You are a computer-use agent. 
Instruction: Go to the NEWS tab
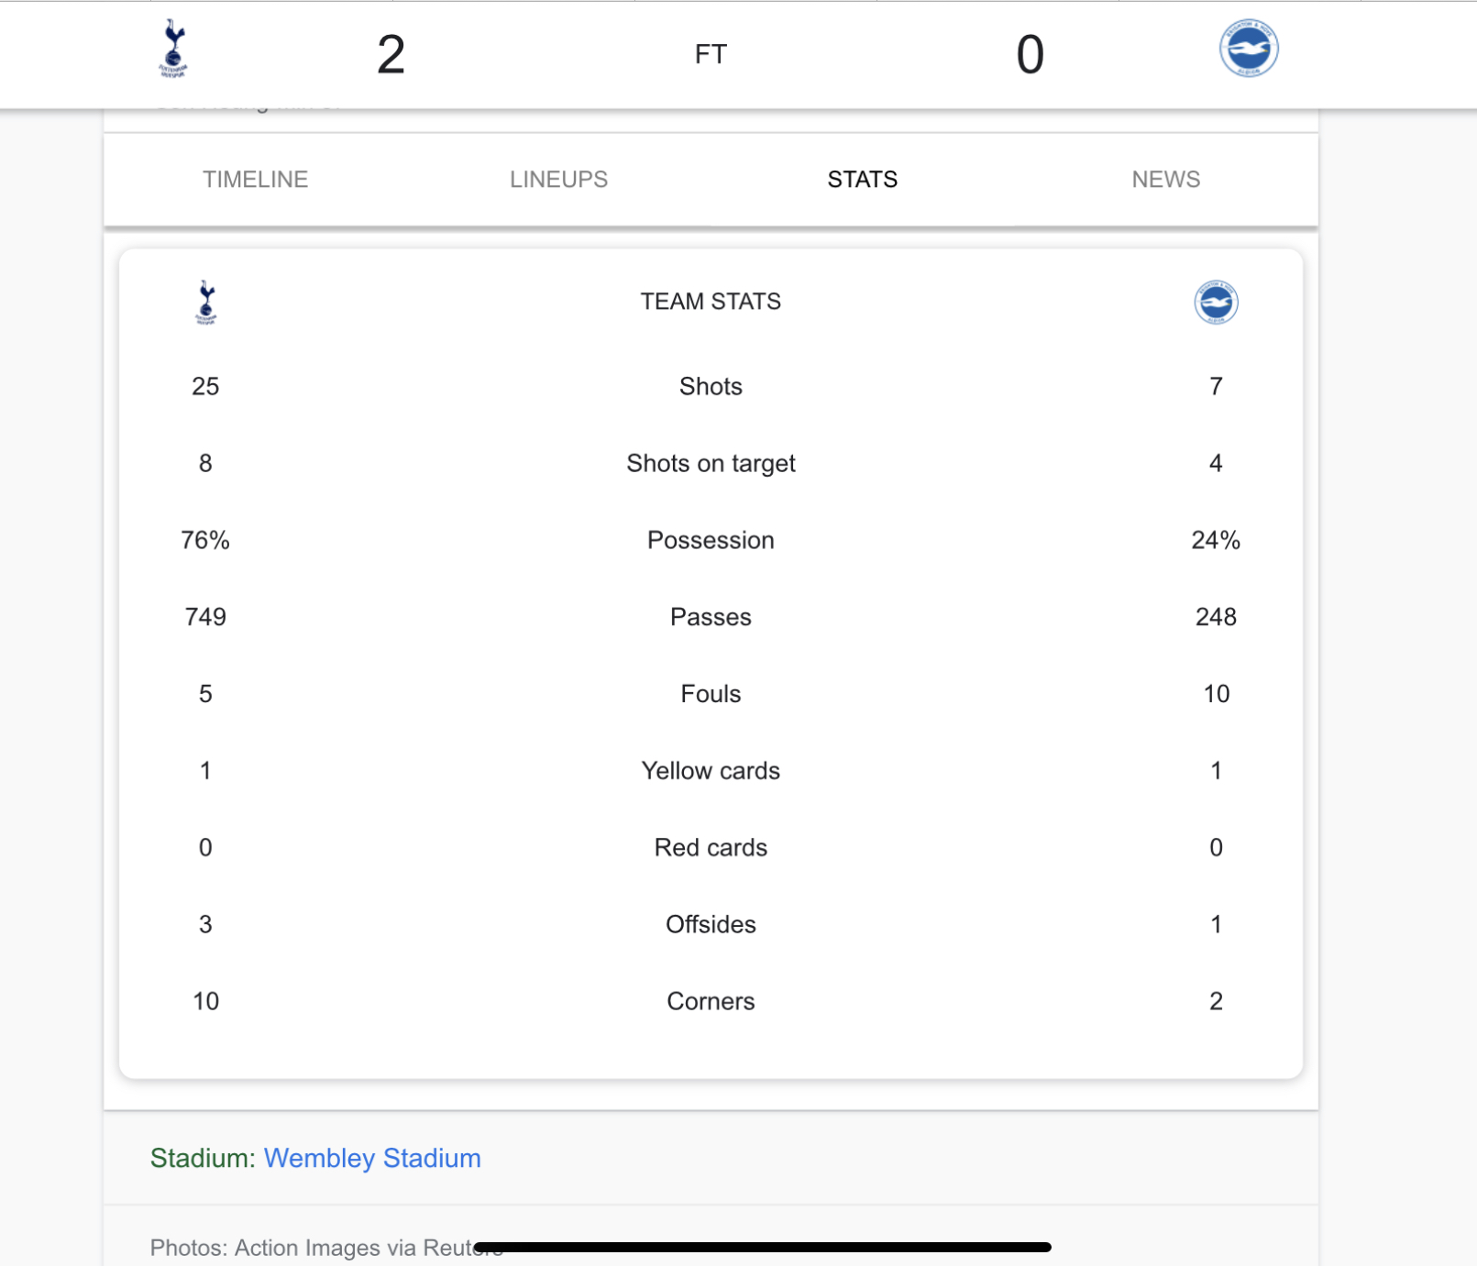1166,180
